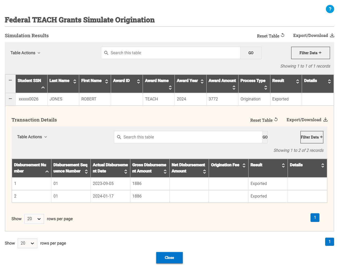Image resolution: width=339 pixels, height=270 pixels.
Task: Select the Origination process type cell
Action: point(254,99)
